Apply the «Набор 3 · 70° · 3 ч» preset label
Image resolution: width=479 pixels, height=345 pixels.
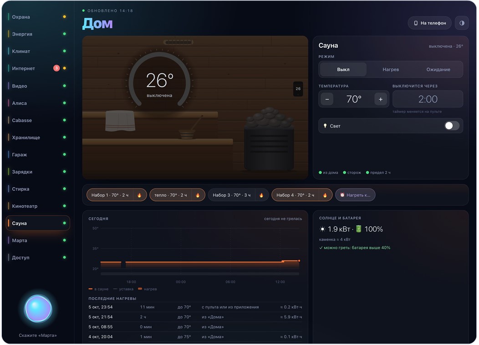pyautogui.click(x=232, y=195)
